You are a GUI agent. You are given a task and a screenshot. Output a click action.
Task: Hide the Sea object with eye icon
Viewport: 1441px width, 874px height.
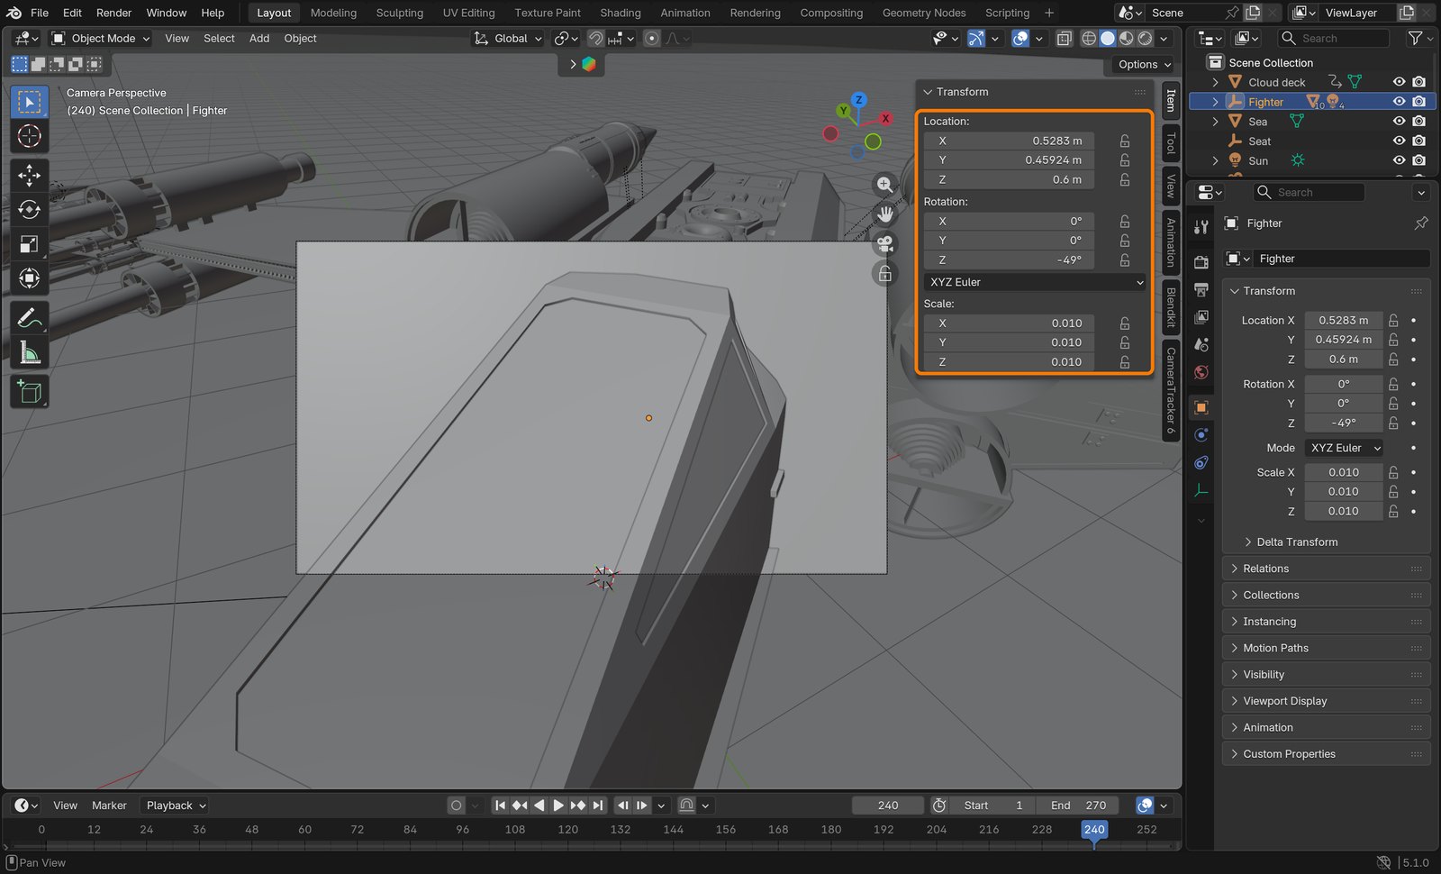tap(1399, 122)
